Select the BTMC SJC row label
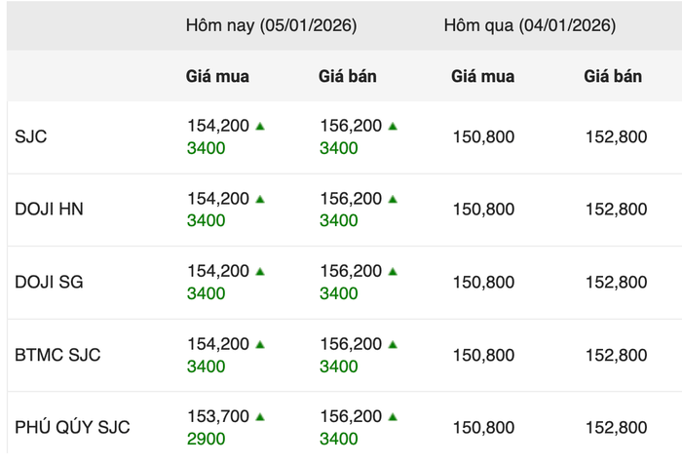This screenshot has height=463, width=682. [57, 355]
